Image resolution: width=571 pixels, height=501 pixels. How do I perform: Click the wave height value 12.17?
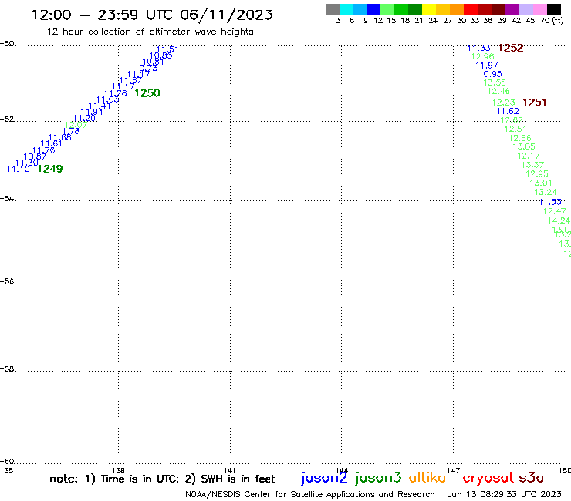[x=529, y=156]
